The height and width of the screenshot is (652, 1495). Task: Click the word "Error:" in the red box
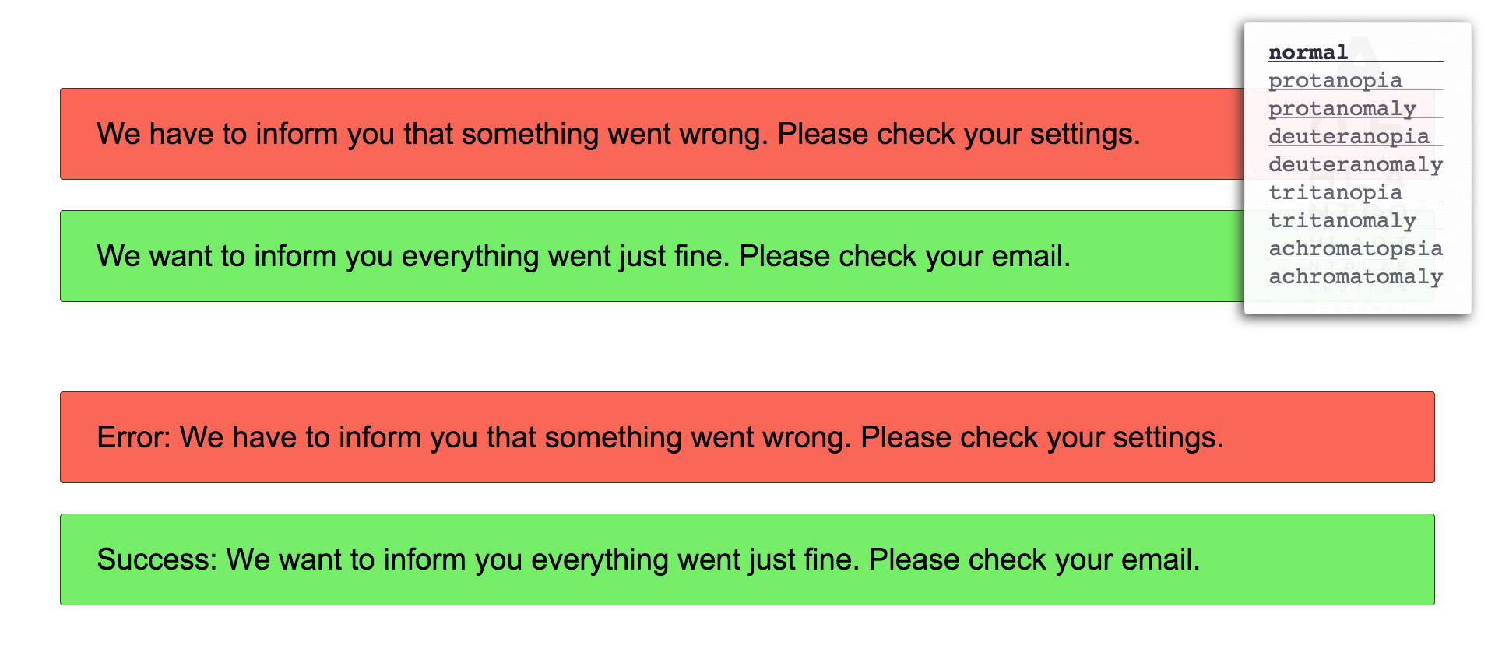click(x=134, y=437)
